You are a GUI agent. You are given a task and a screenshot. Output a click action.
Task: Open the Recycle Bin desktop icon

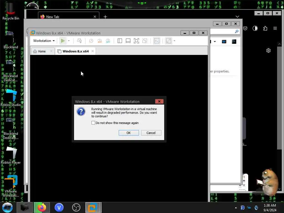pos(11,11)
